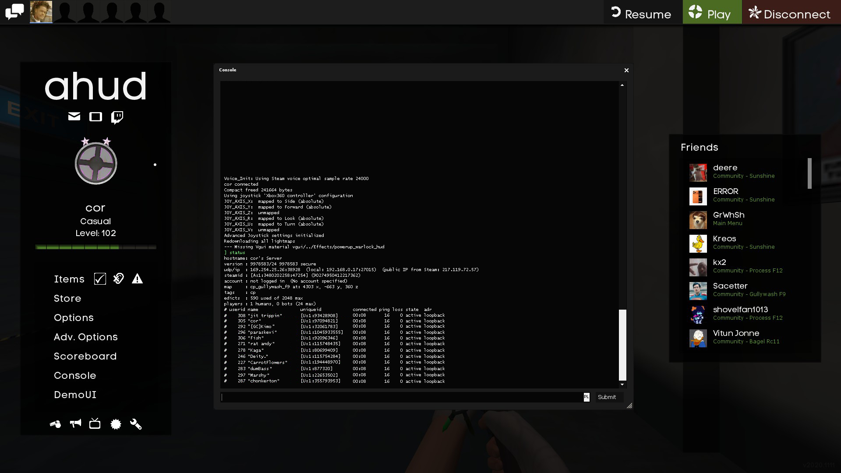This screenshot has width=841, height=473.
Task: Click the rectangle window icon under ahud
Action: tap(95, 116)
